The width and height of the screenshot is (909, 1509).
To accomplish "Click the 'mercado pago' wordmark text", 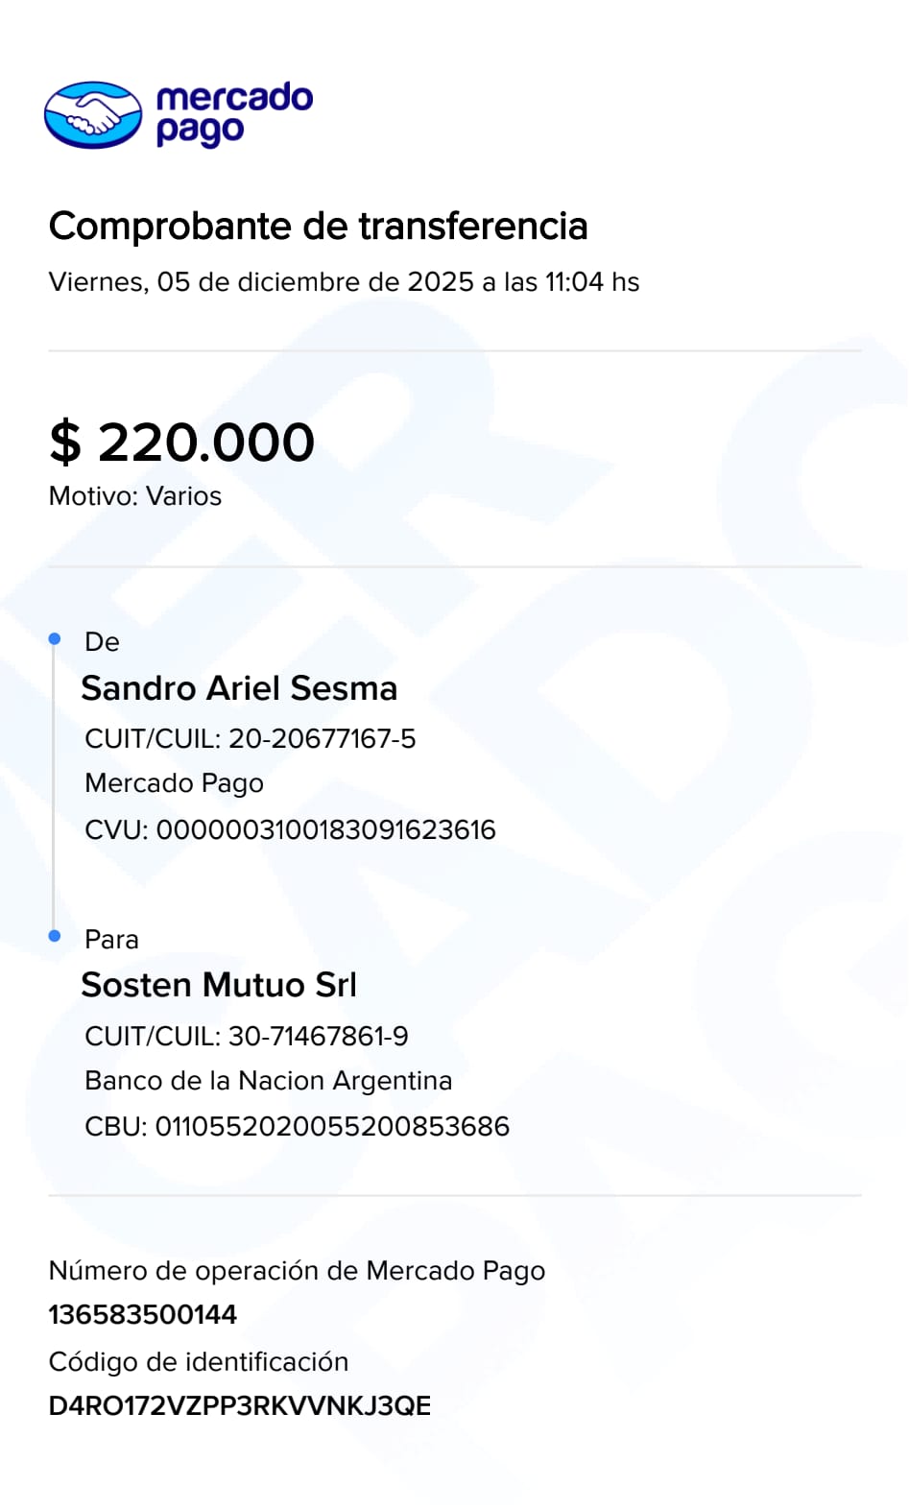I will [233, 114].
